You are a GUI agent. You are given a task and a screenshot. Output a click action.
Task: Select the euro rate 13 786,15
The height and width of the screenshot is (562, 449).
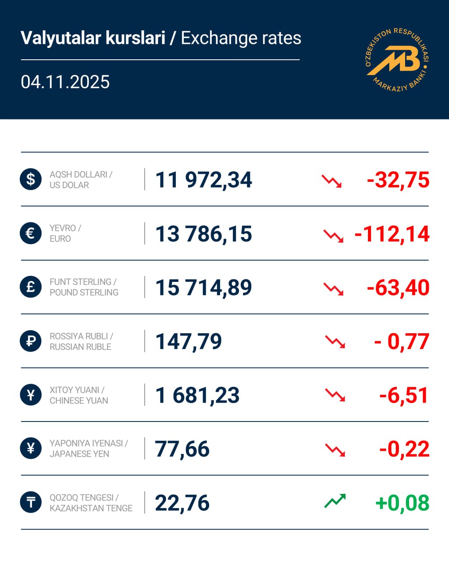204,234
